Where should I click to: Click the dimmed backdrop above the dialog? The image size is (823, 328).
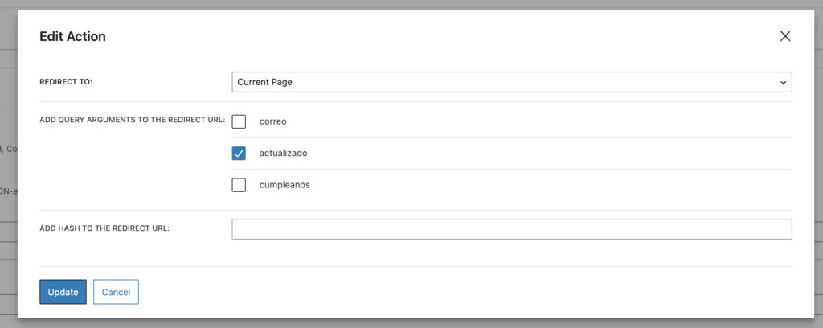402,5
